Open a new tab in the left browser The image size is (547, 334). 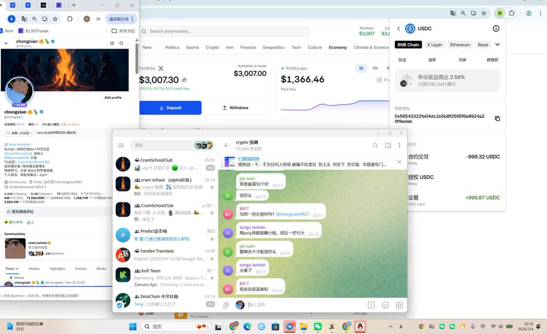coord(74,5)
